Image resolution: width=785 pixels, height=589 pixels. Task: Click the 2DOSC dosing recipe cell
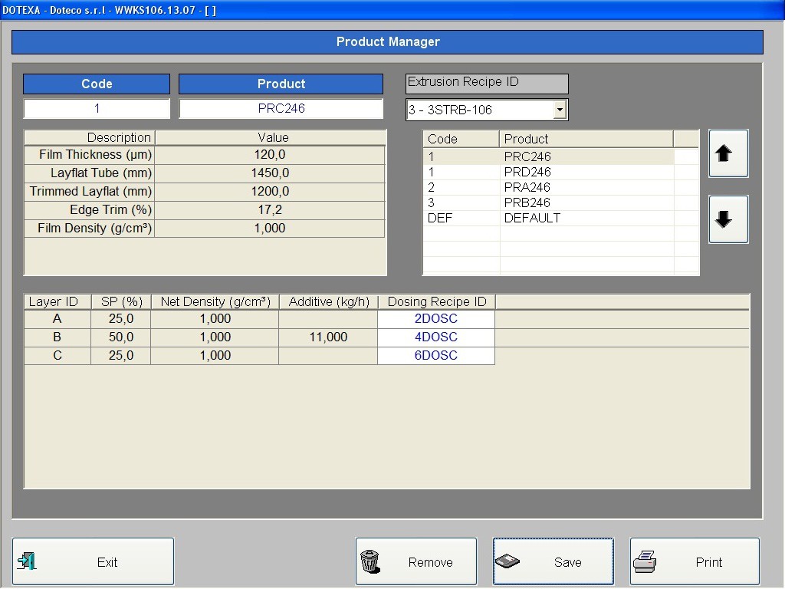tap(436, 319)
